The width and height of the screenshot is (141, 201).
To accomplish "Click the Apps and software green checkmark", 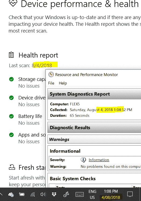I will point(11,135).
